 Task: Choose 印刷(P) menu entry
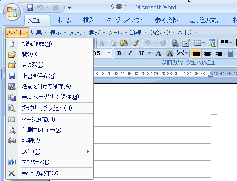coord(50,140)
